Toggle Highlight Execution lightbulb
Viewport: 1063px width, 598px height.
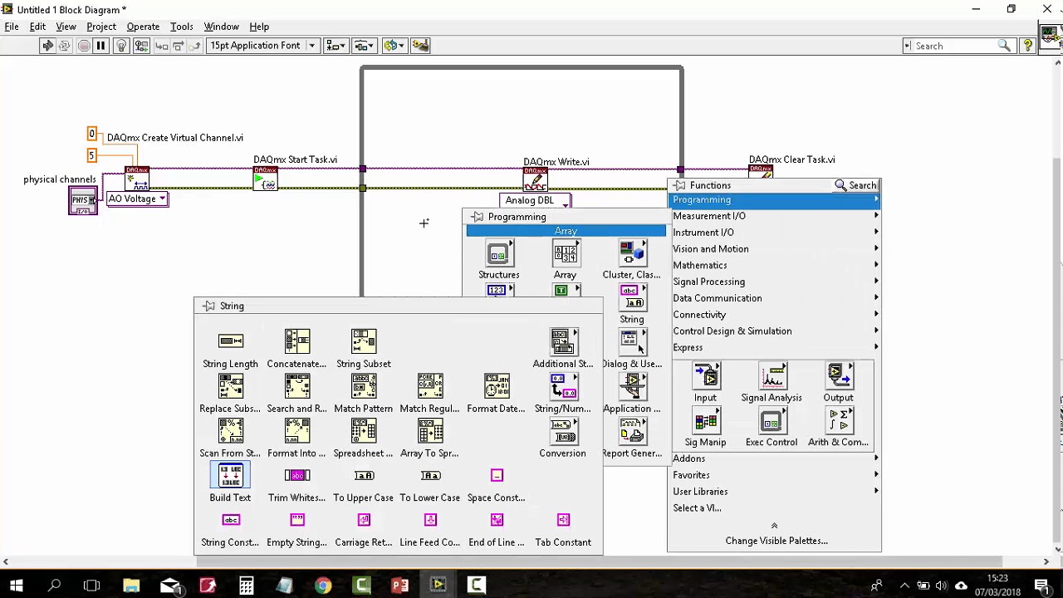pyautogui.click(x=121, y=46)
